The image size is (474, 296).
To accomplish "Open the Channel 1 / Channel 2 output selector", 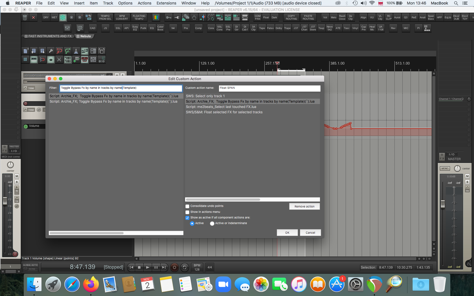I will [x=451, y=99].
